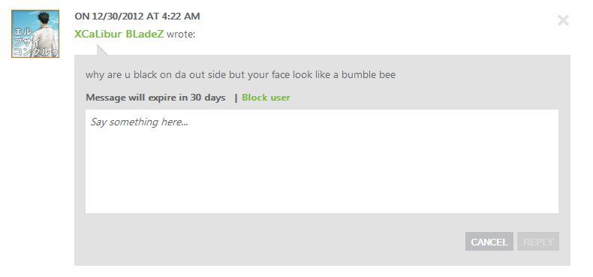
Task: Close the message with the X icon
Action: pos(563,20)
